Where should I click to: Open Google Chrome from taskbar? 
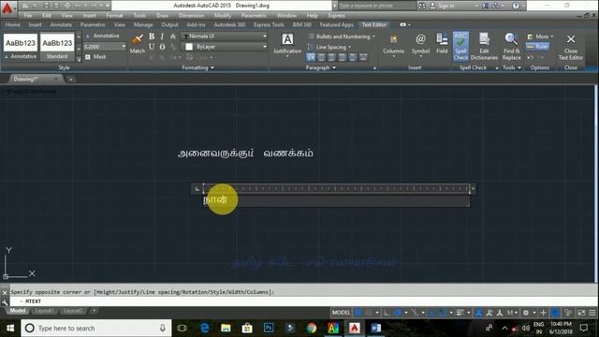point(312,328)
